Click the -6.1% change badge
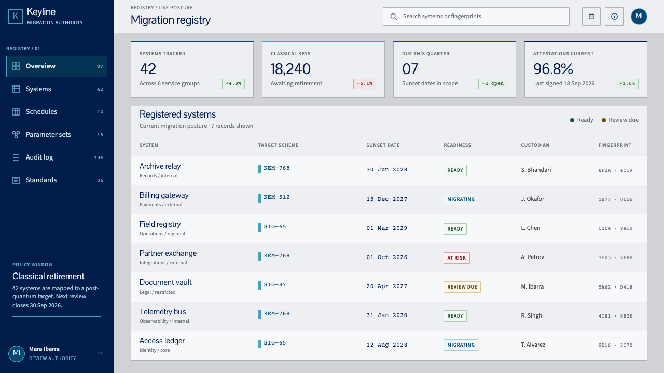Image resolution: width=664 pixels, height=373 pixels. click(x=365, y=83)
